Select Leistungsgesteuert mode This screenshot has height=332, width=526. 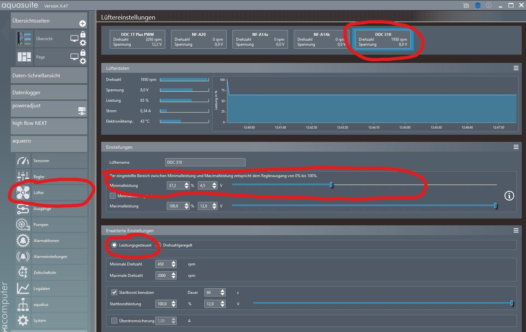114,245
